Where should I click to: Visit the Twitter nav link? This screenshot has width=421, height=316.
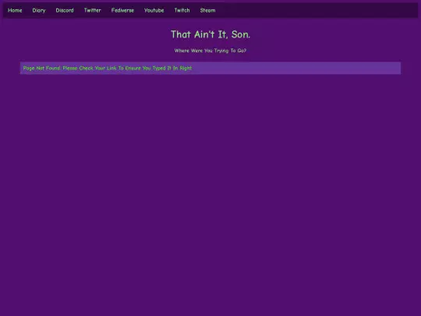click(92, 10)
